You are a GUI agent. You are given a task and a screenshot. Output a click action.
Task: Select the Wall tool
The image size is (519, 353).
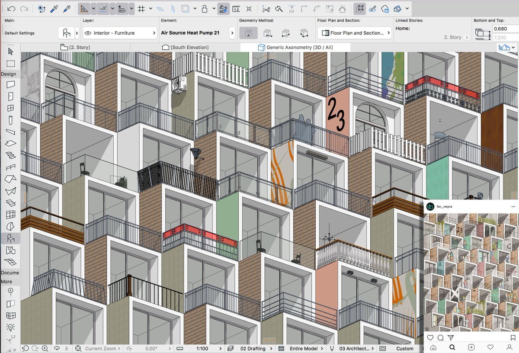(10, 85)
